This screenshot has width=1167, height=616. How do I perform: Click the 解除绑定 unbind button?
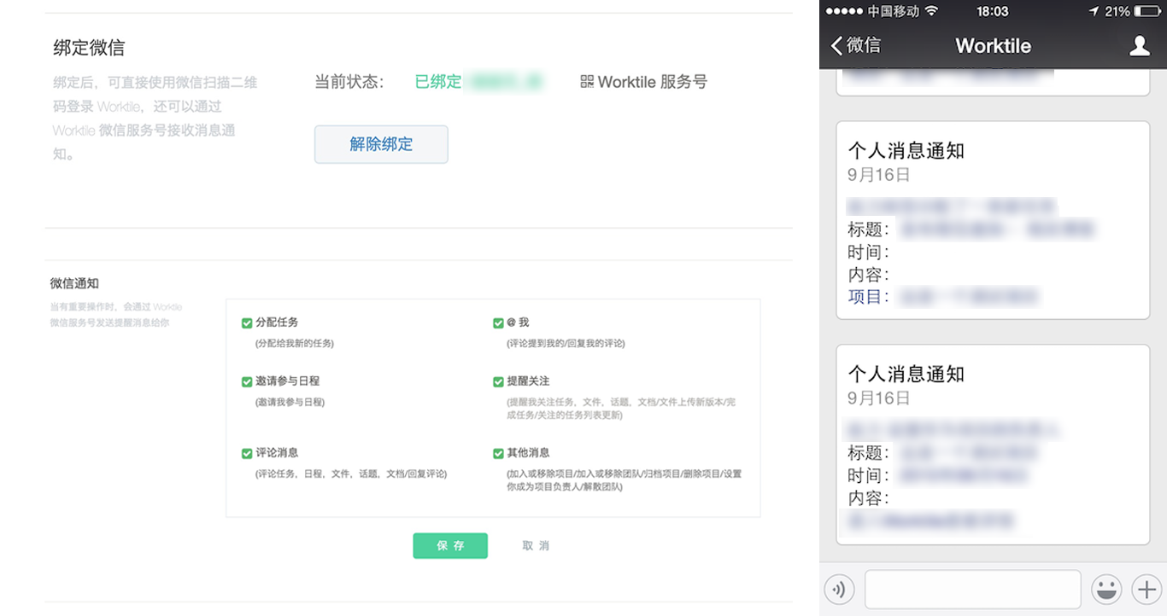coord(381,144)
